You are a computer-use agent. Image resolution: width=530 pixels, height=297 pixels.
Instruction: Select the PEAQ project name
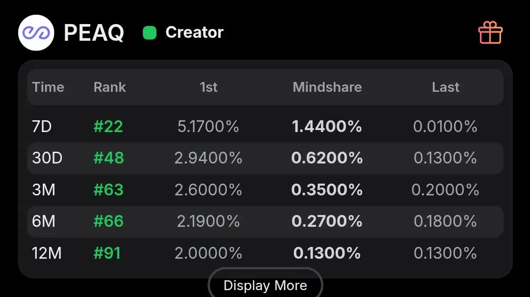(94, 33)
